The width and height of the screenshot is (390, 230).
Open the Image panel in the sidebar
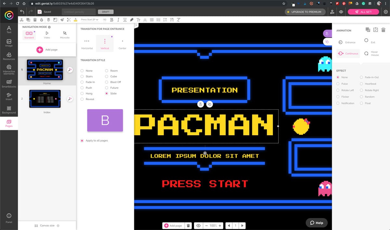9,43
